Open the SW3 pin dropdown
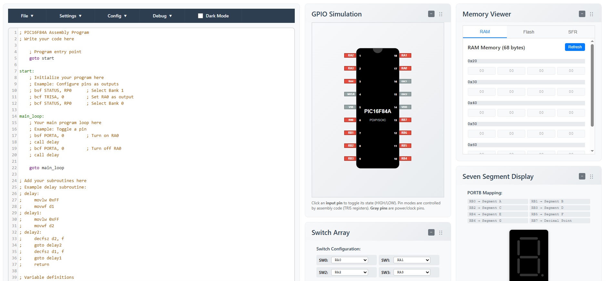This screenshot has height=281, width=606. click(412, 272)
